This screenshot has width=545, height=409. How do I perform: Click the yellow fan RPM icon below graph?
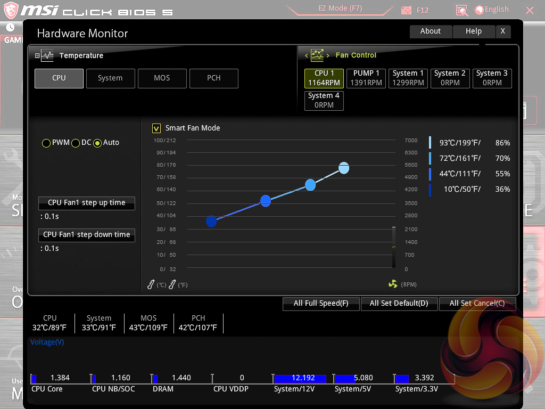coord(393,284)
